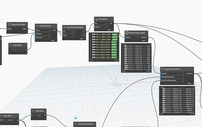Select the B input port on Code Block
202x127 pixels.
[x=32, y=115]
